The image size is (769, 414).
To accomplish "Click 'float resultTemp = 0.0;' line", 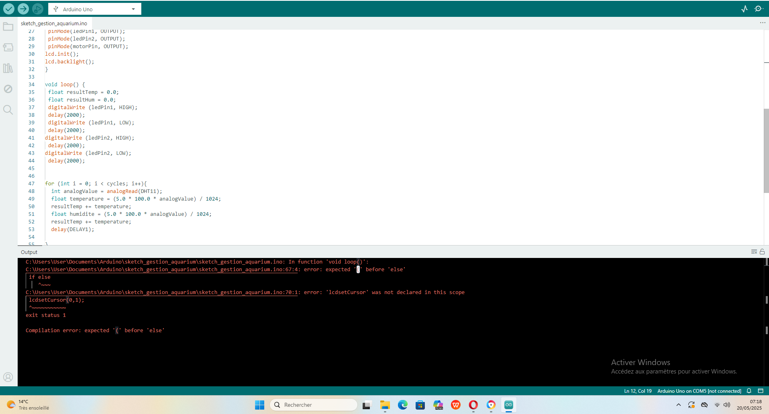I will [x=84, y=92].
